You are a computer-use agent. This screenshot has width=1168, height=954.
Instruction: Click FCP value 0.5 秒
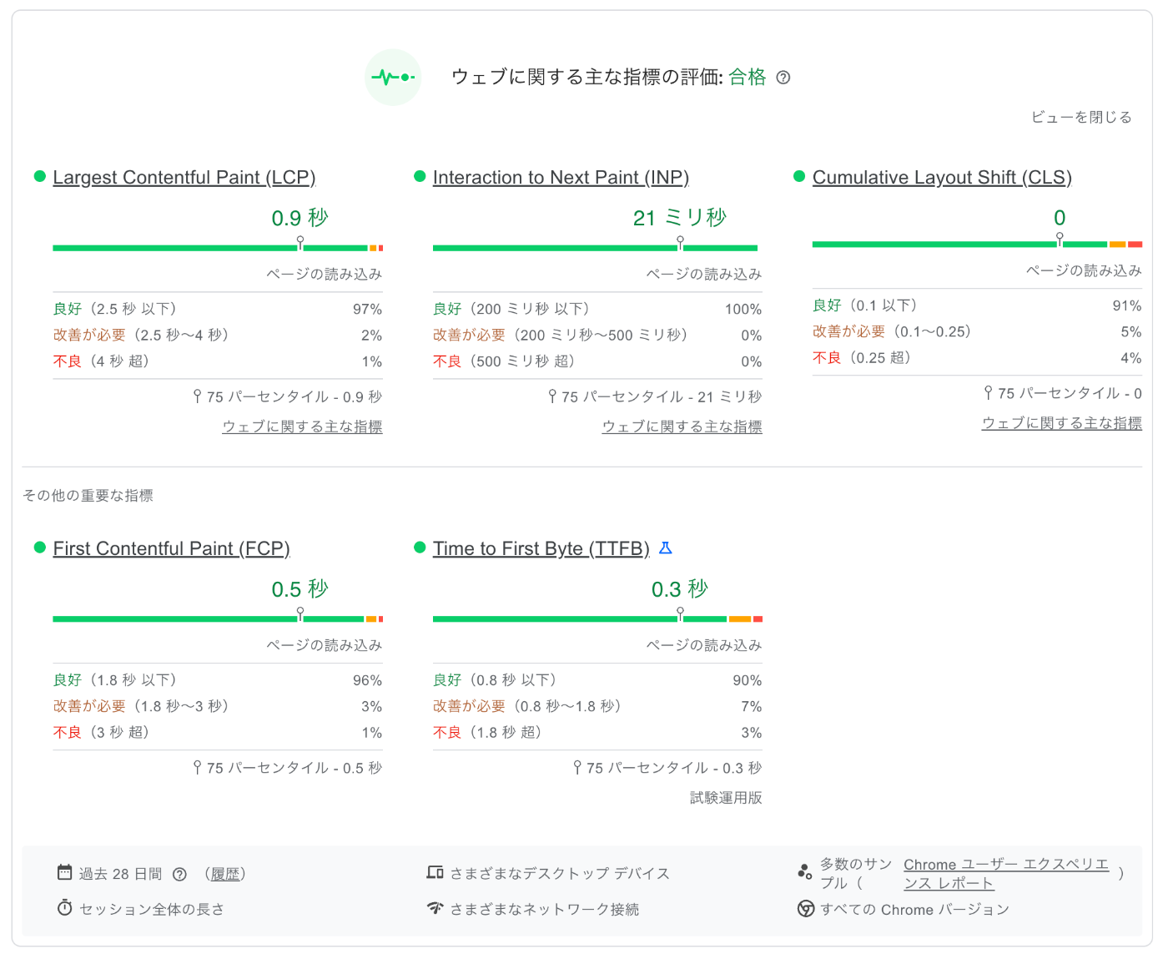300,589
